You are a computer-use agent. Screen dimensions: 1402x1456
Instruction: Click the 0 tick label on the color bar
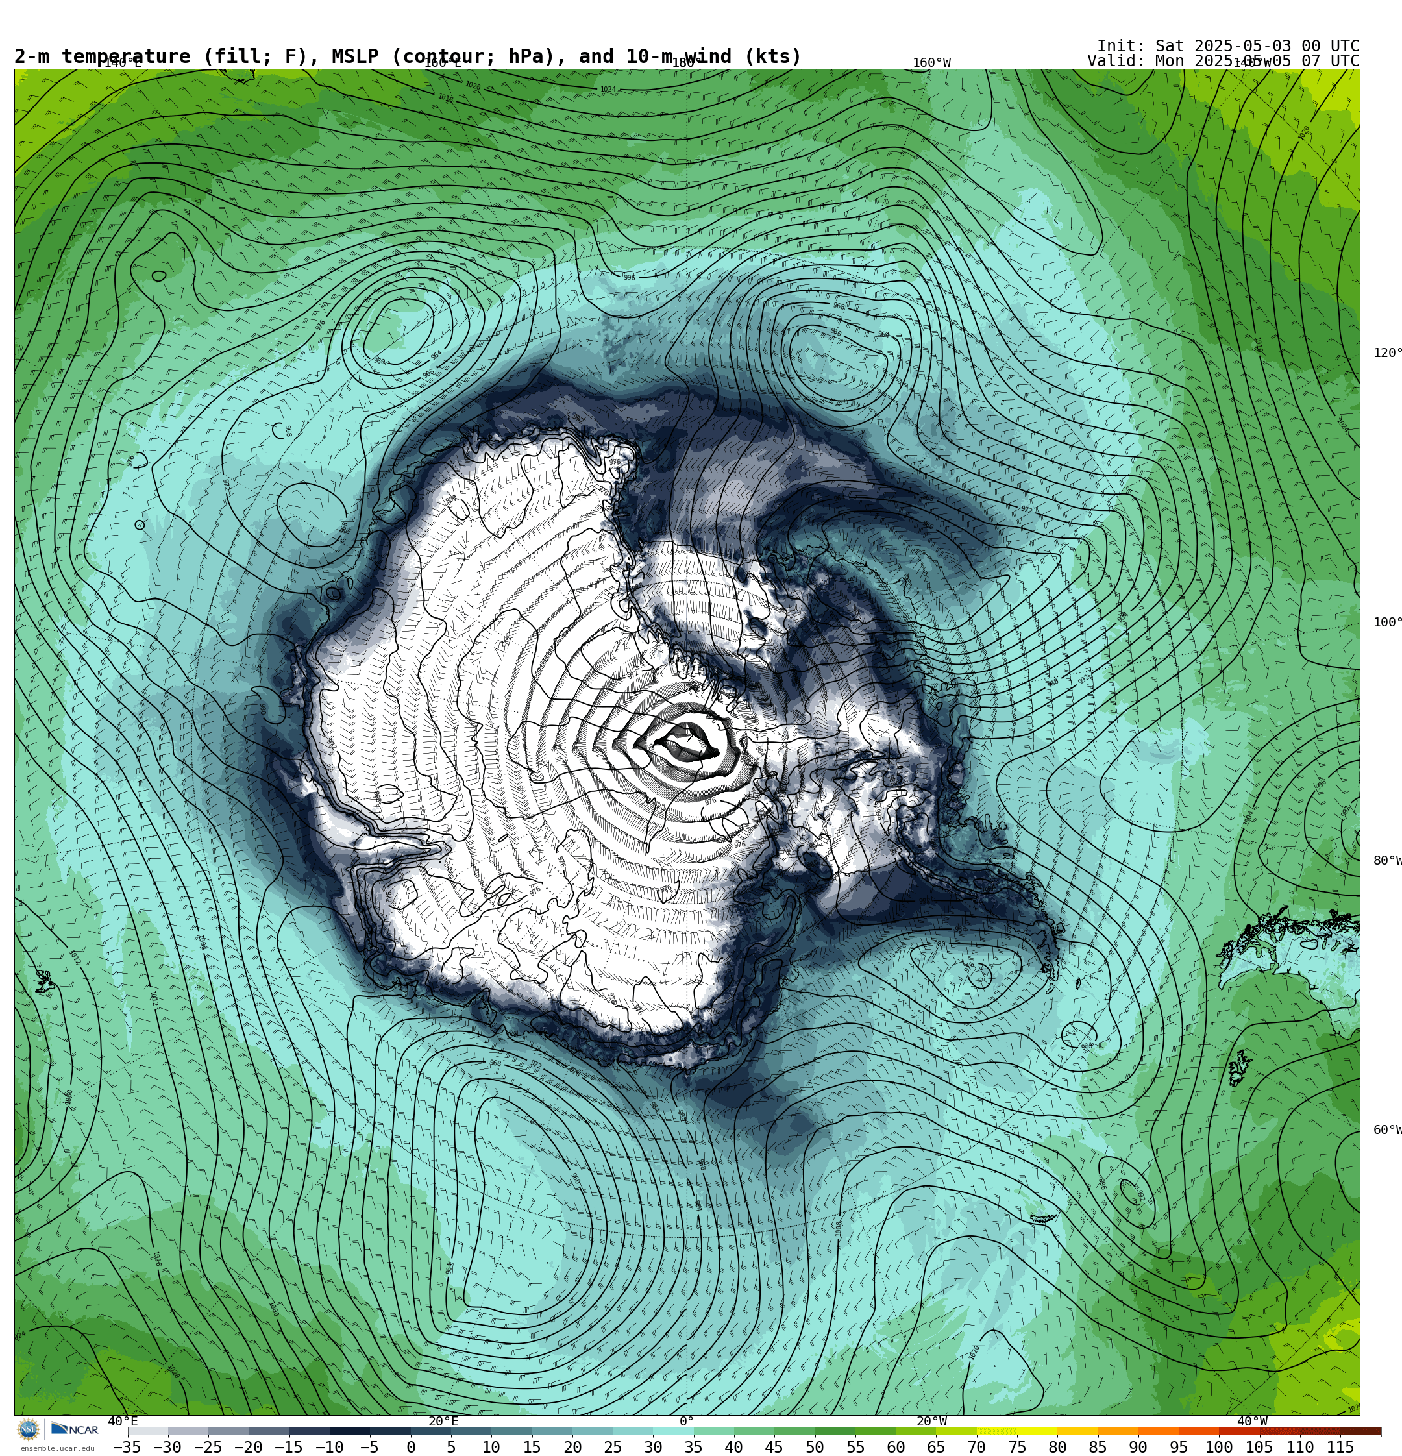pos(411,1447)
